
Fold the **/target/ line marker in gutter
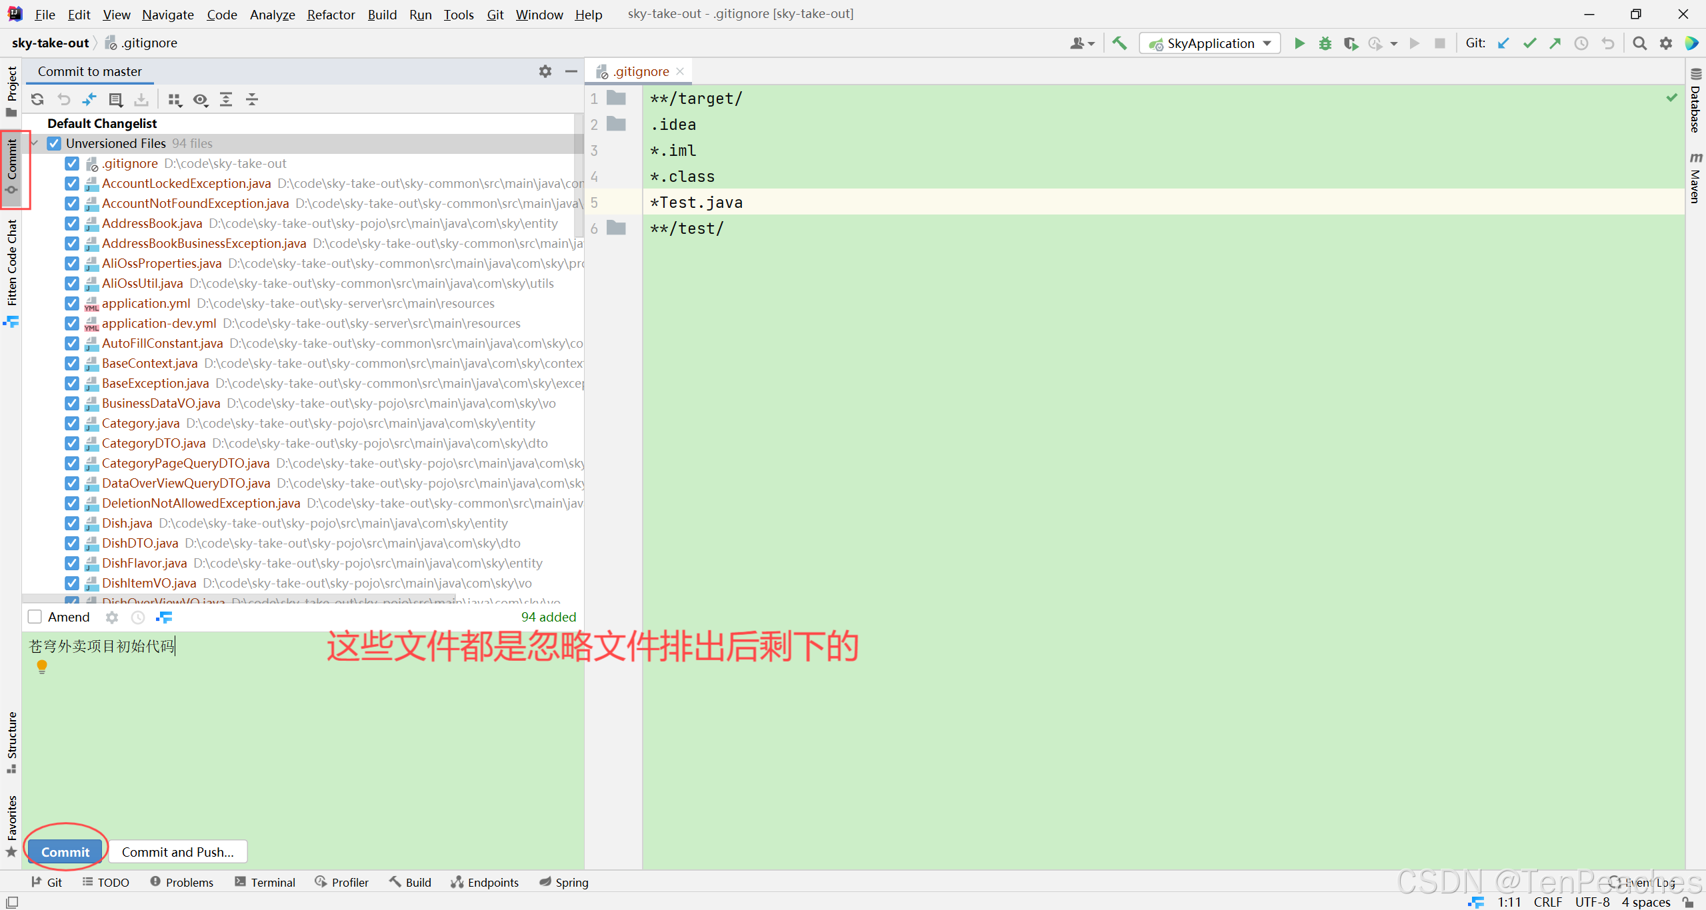tap(616, 99)
